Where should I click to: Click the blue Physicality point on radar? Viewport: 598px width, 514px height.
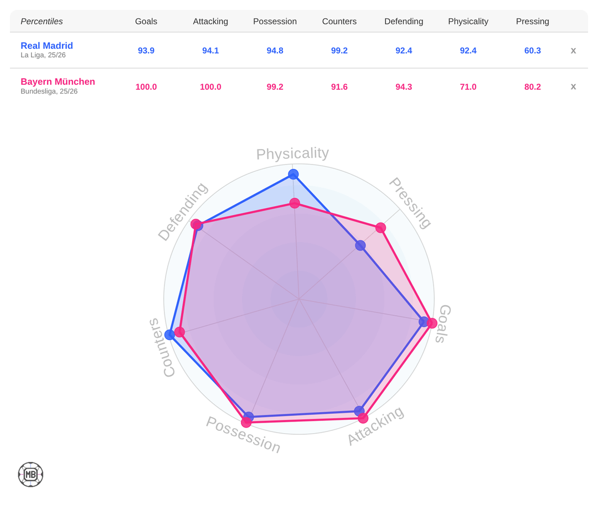click(x=293, y=174)
